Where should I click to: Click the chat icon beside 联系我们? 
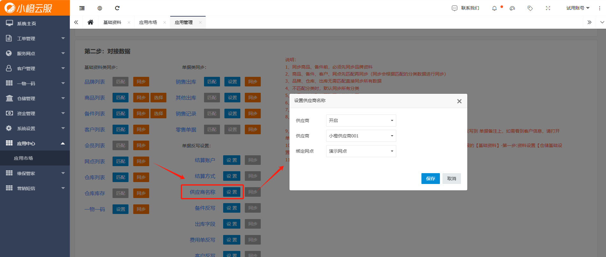point(455,8)
